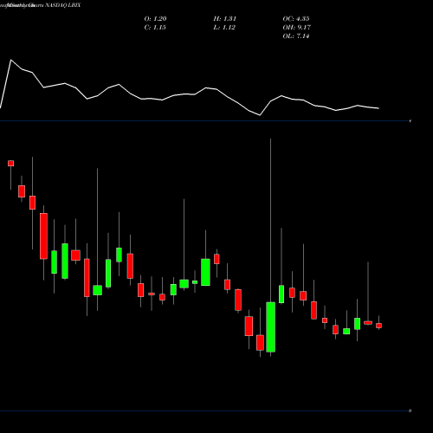Select the 'O: 1.20' open value
This screenshot has height=433, width=433.
click(155, 18)
